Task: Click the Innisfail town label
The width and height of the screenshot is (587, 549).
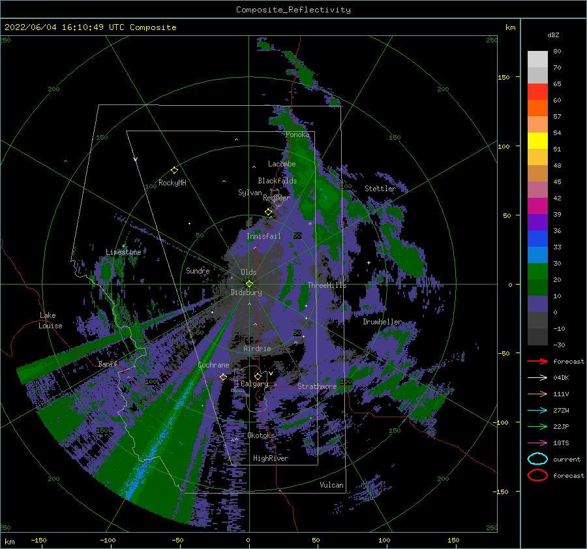Action: click(x=263, y=236)
